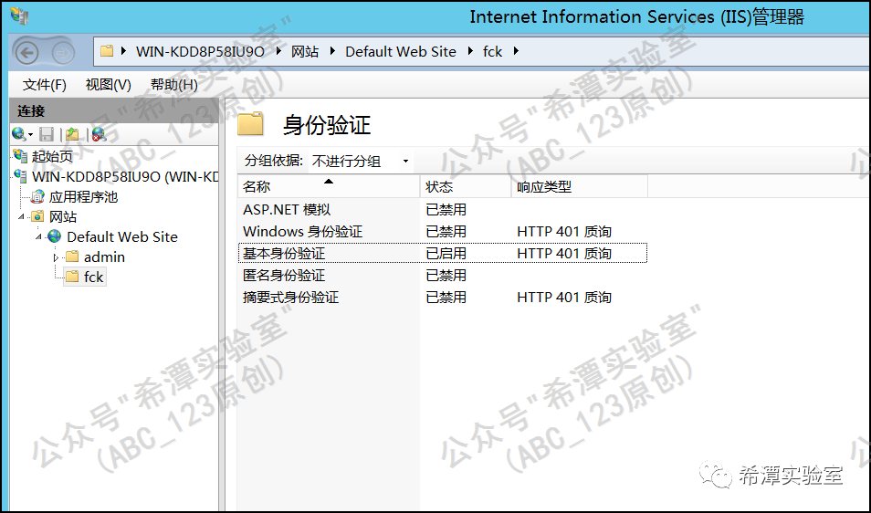Screen dimensions: 871x513
Task: Open the connection icon's dropdown arrow
Action: [x=30, y=135]
